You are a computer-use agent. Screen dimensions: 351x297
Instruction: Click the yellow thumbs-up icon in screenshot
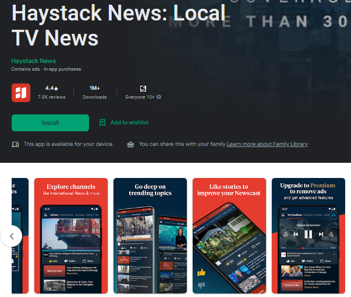[x=201, y=272]
